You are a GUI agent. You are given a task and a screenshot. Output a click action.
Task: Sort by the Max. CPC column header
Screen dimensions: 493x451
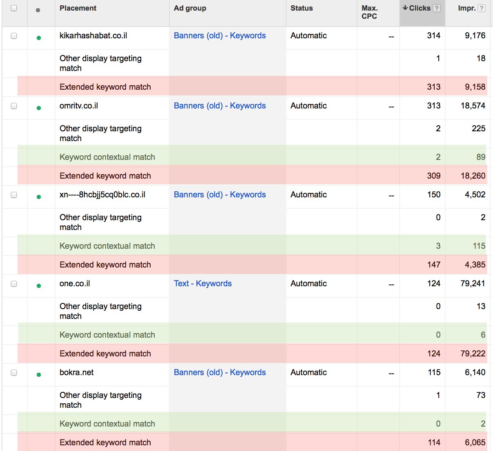tap(370, 12)
